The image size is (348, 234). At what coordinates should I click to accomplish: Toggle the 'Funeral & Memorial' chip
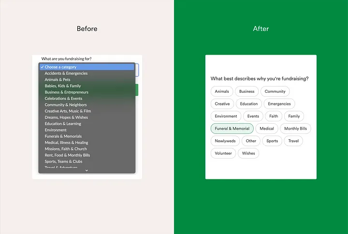232,129
